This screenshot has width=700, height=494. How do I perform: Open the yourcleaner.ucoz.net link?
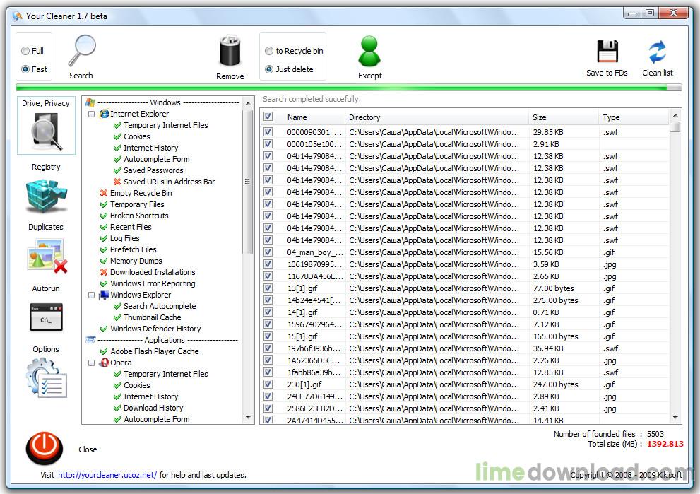(x=107, y=475)
